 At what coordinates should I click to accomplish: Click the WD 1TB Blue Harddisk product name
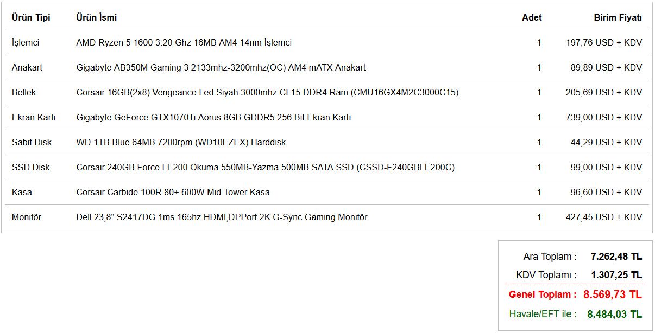tap(181, 142)
